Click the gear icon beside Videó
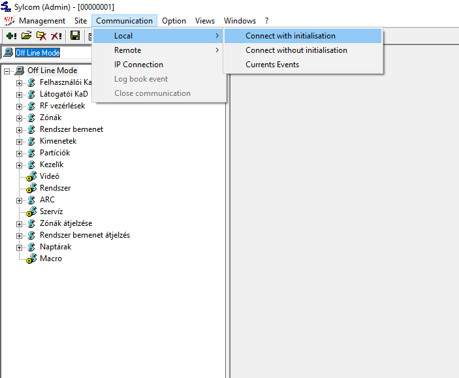 tap(31, 176)
